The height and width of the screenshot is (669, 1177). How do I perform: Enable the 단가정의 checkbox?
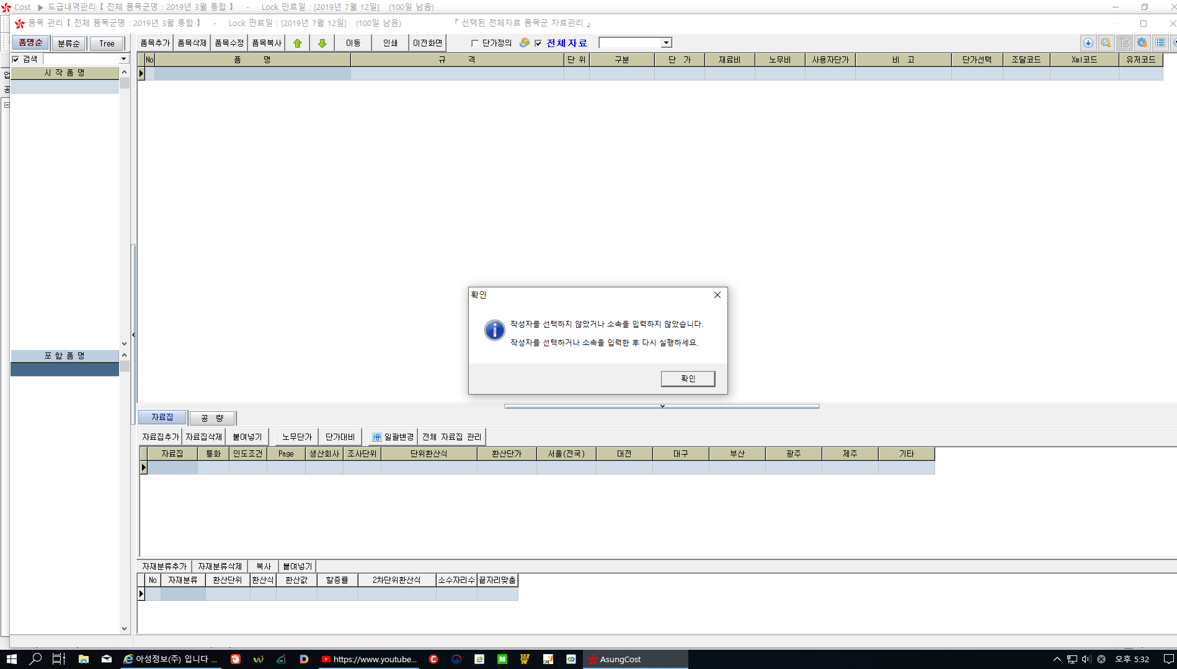(475, 43)
